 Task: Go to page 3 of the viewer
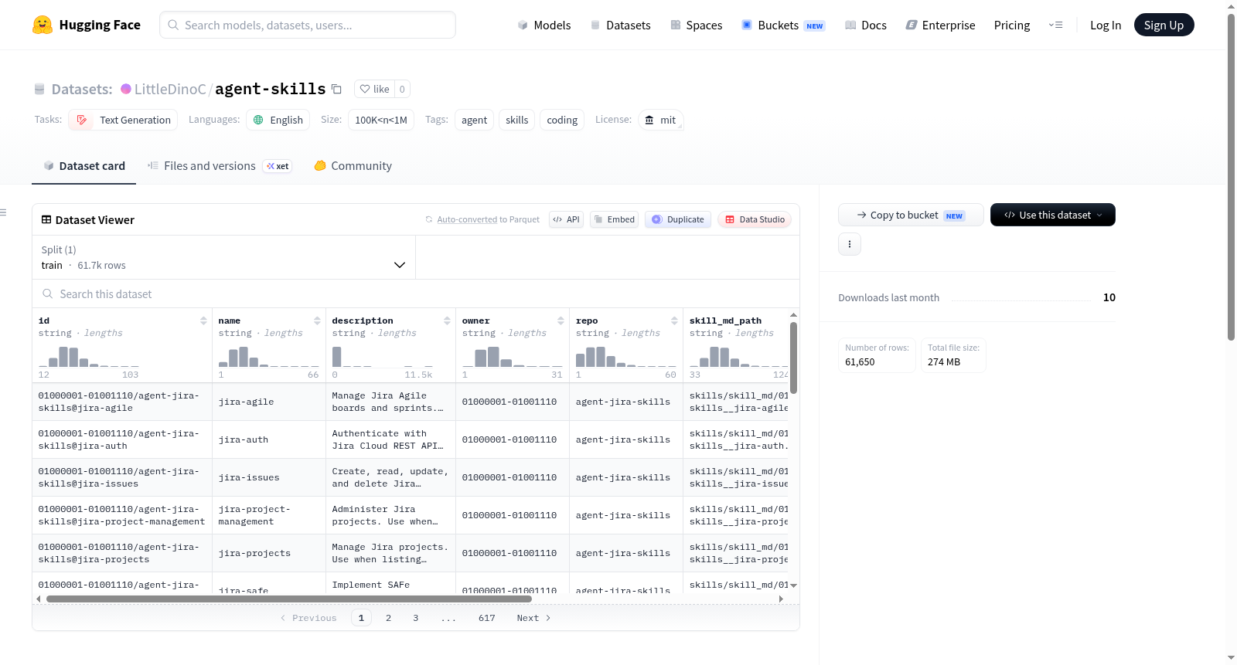[x=416, y=618]
